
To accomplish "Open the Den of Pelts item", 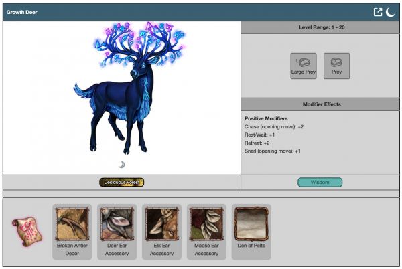I will pos(251,232).
